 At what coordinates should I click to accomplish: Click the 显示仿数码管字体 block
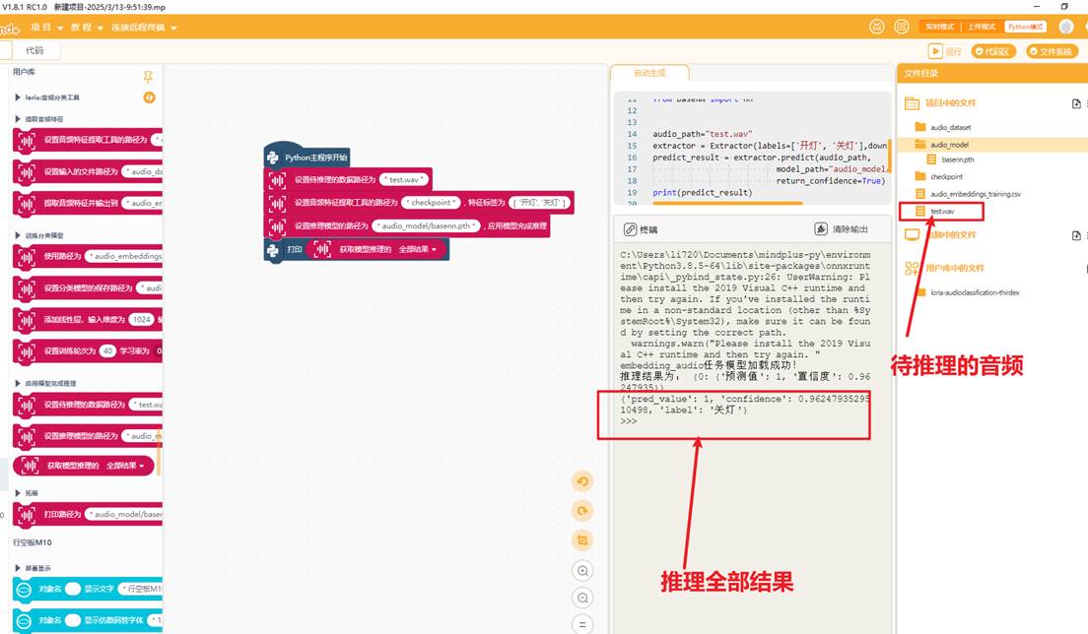[x=88, y=620]
